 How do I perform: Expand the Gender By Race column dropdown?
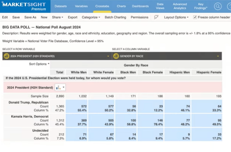[218, 56]
